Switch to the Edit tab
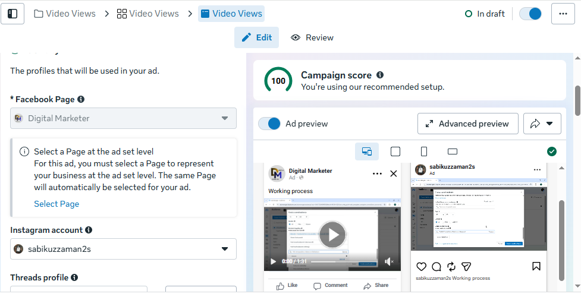Viewport: 581px width, 300px height. coord(257,37)
